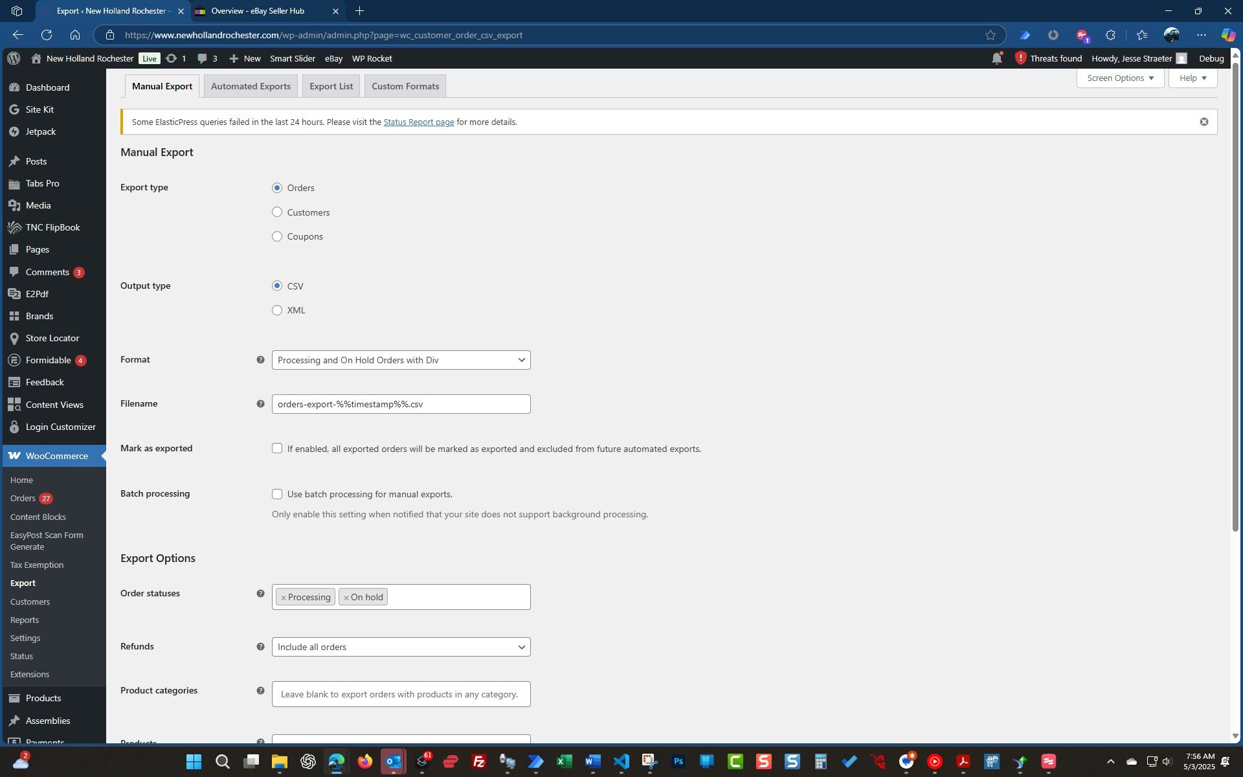This screenshot has width=1243, height=777.
Task: Choose XML output type
Action: (277, 310)
